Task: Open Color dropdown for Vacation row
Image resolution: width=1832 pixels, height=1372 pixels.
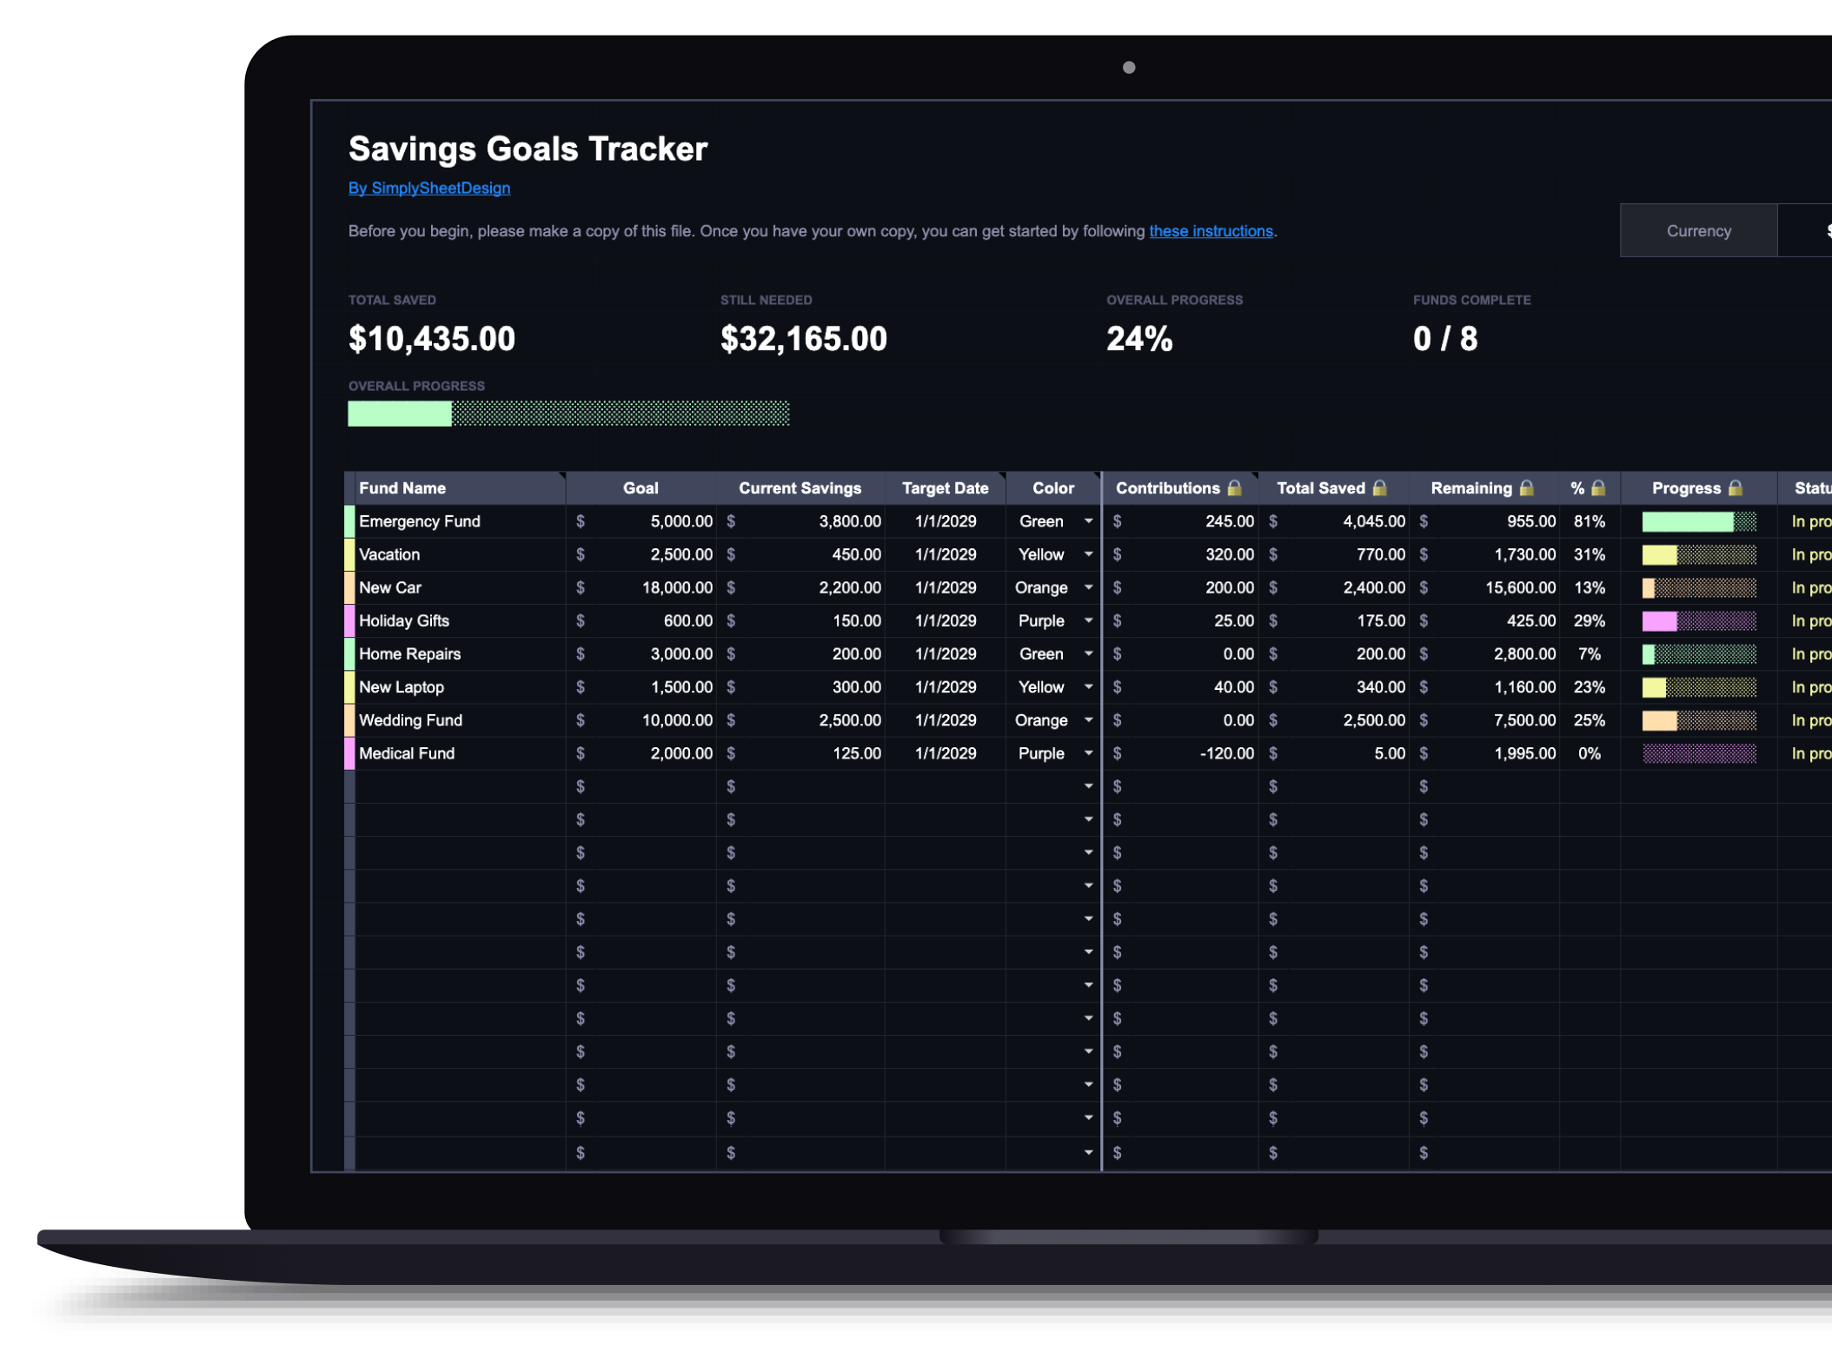Action: coord(1088,554)
